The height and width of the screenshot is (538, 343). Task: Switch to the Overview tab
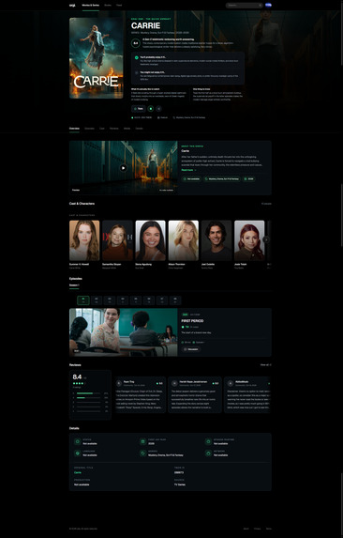click(x=74, y=129)
